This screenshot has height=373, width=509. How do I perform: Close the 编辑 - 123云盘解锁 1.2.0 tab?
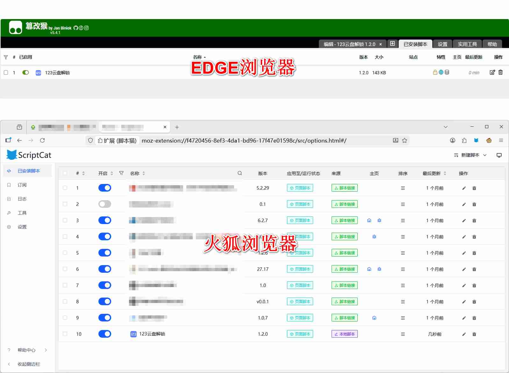tap(381, 44)
